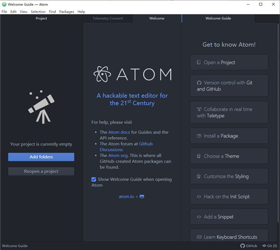Switch to the Telemetry Consent tab
Viewport: 280px width, 250px height.
click(108, 18)
